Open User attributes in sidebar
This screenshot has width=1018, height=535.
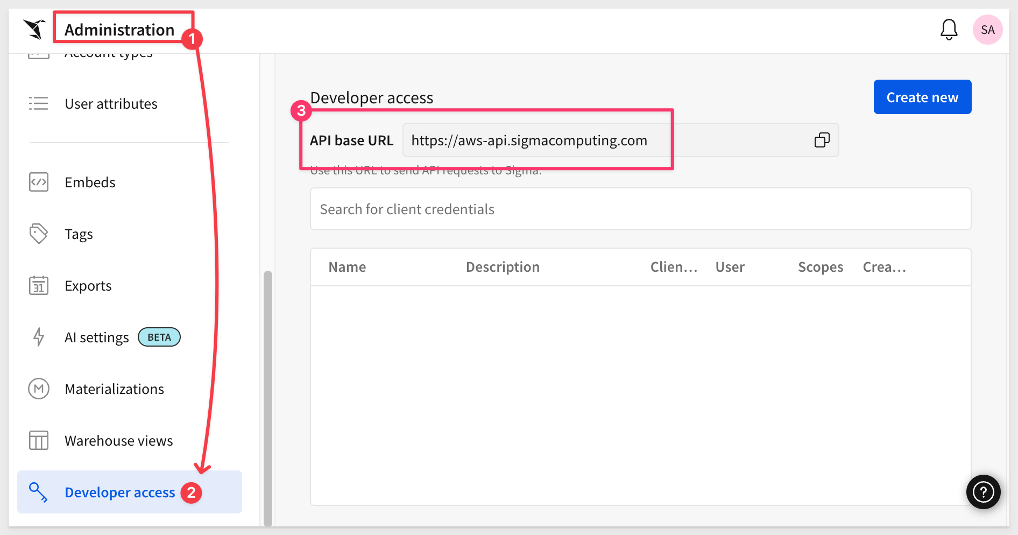111,104
